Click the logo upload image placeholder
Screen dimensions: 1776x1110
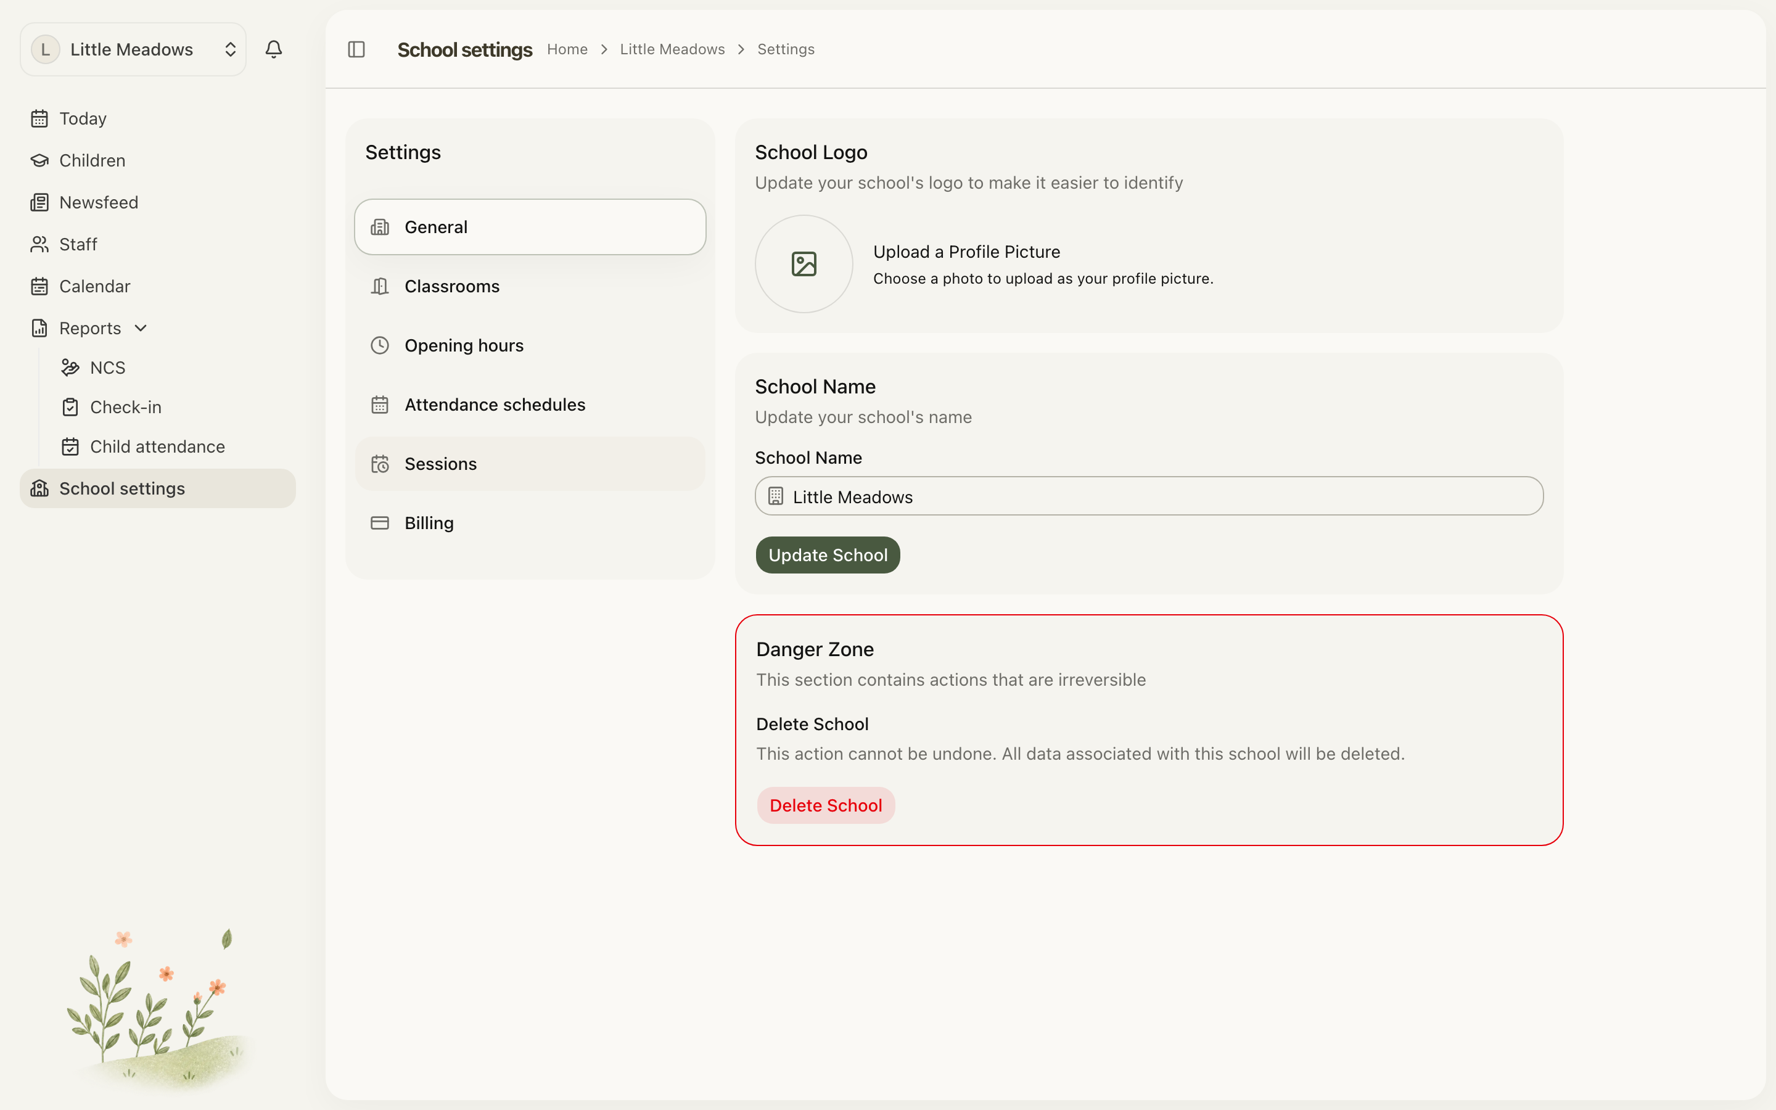[804, 265]
